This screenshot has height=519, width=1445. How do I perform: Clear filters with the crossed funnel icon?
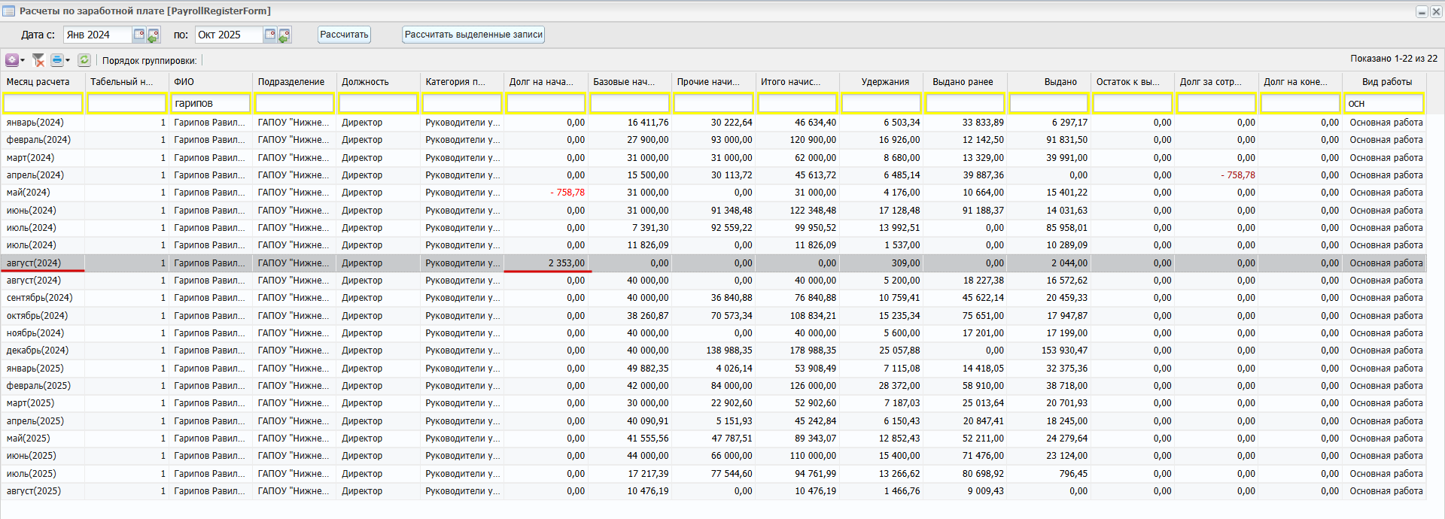pyautogui.click(x=38, y=60)
